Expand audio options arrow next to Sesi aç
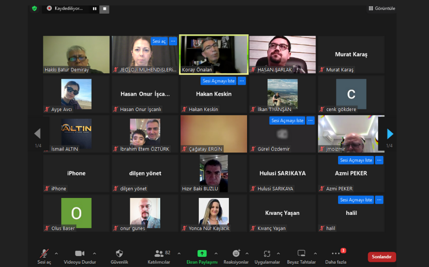Image resolution: width=429 pixels, height=267 pixels. coord(56,254)
